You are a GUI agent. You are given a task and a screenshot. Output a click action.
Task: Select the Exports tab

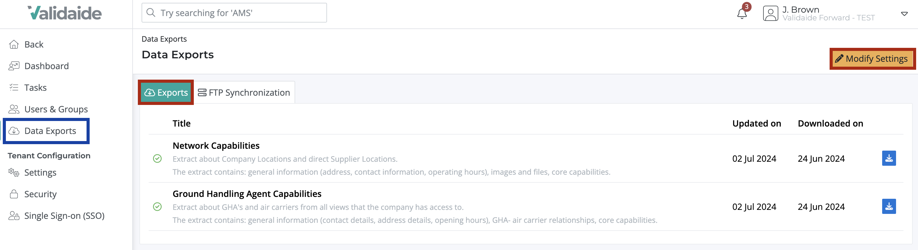[x=166, y=93]
